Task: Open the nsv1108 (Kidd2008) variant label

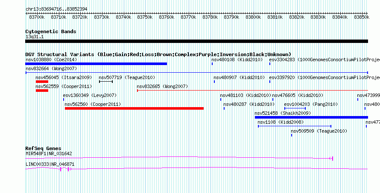Action: (x=281, y=122)
